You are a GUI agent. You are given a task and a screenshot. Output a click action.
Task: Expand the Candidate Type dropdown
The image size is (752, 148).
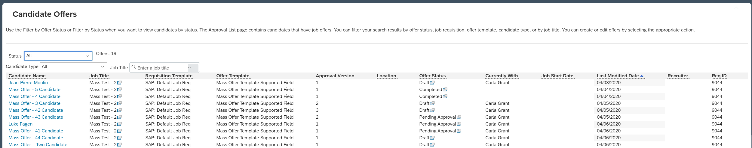[73, 67]
